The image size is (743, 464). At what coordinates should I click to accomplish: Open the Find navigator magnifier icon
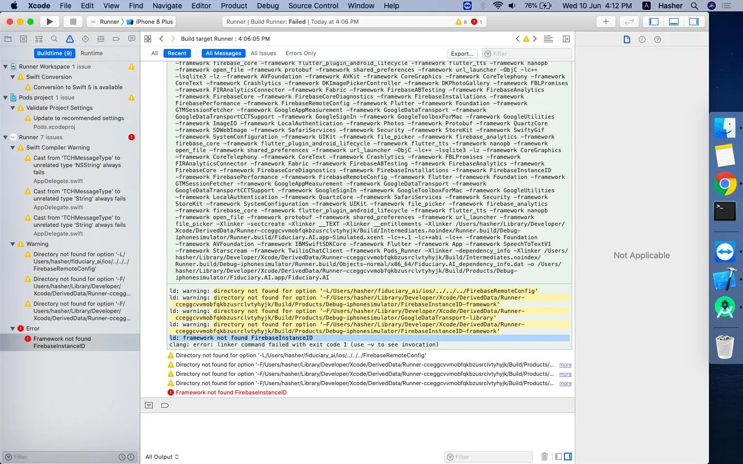[x=54, y=39]
